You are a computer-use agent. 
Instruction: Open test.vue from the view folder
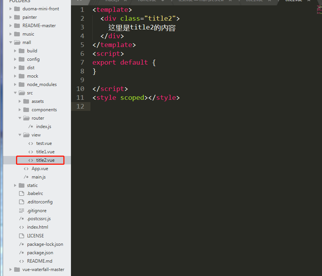(44, 143)
